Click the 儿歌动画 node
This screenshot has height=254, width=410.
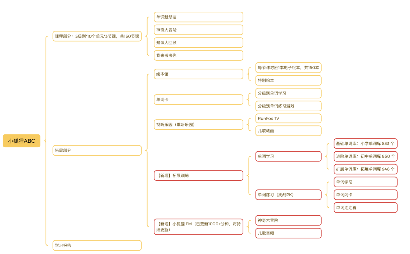tap(288, 131)
